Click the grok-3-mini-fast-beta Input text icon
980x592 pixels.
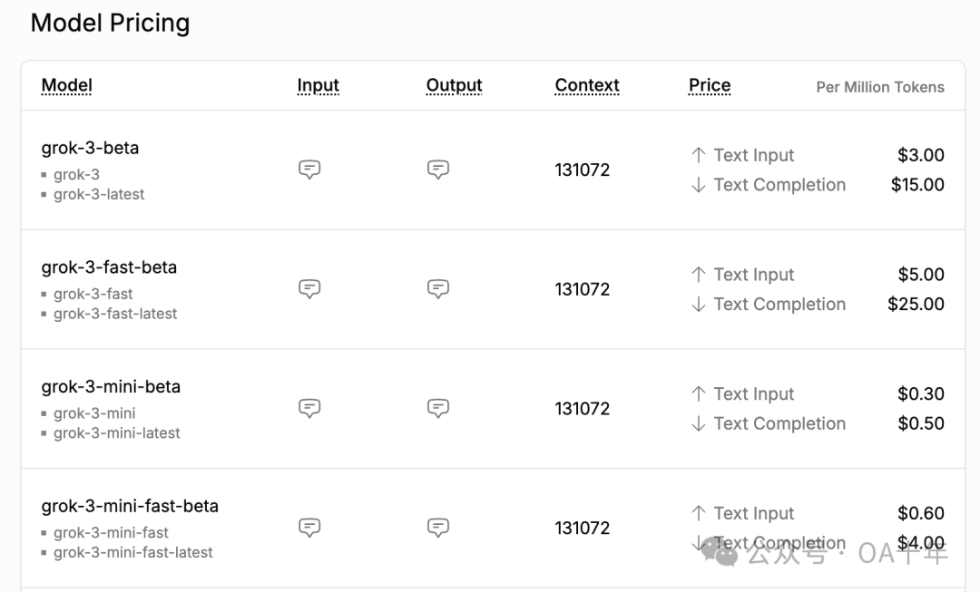point(309,528)
